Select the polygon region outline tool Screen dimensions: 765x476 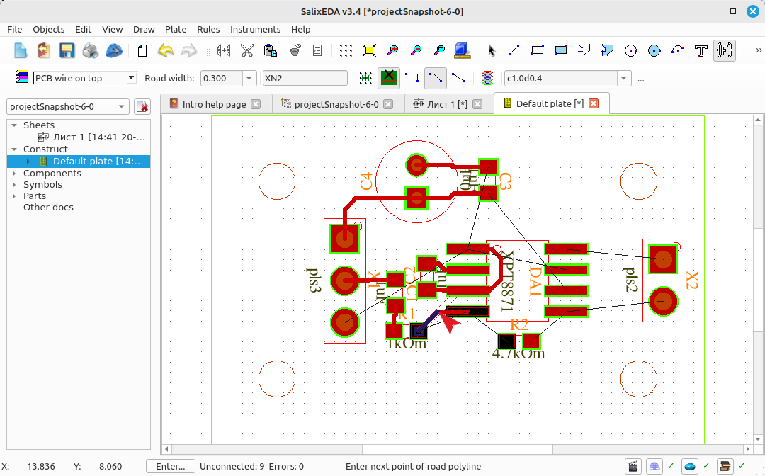click(584, 50)
